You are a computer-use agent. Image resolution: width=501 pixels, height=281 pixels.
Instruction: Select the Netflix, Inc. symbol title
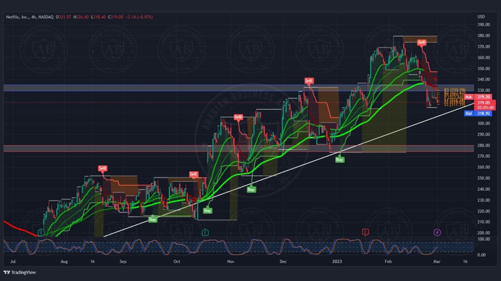click(17, 17)
